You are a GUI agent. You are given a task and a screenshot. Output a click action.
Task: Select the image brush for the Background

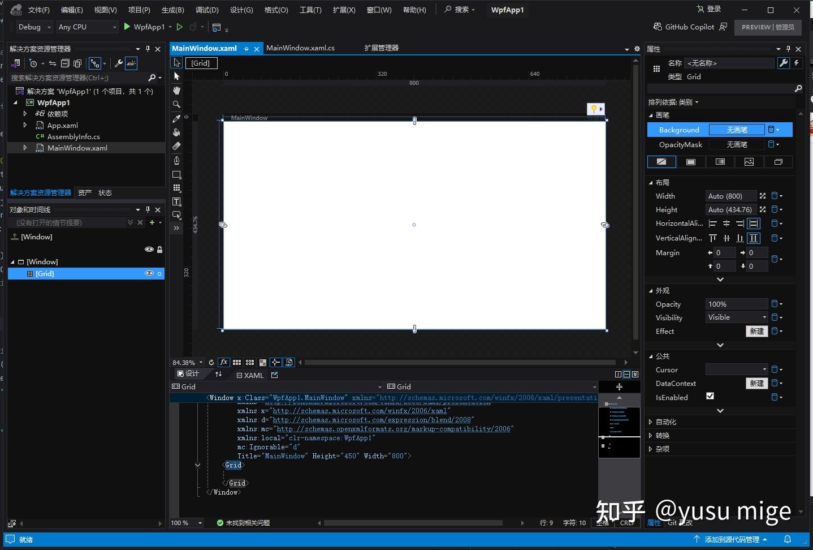pos(749,162)
